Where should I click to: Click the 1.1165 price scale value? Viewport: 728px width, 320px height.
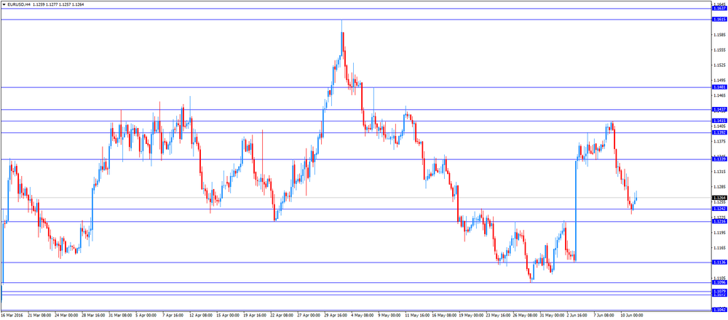720,248
